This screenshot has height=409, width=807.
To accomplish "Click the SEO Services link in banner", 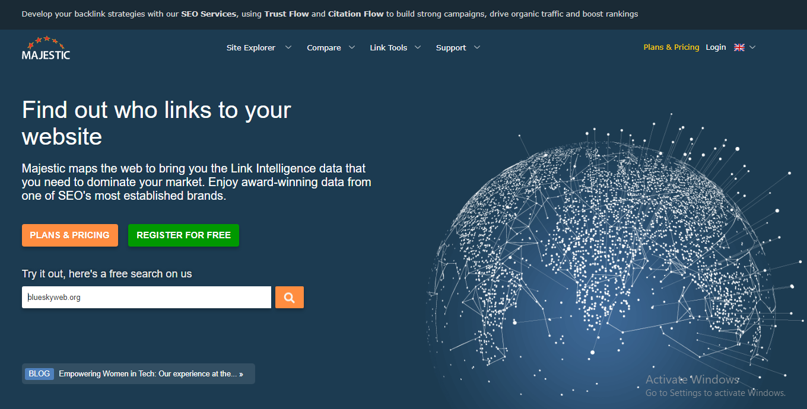I will [209, 14].
